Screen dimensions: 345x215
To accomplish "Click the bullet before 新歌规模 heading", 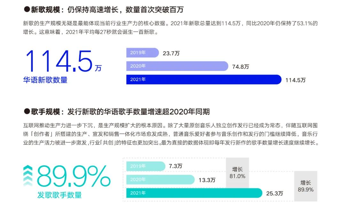I will (27, 9).
